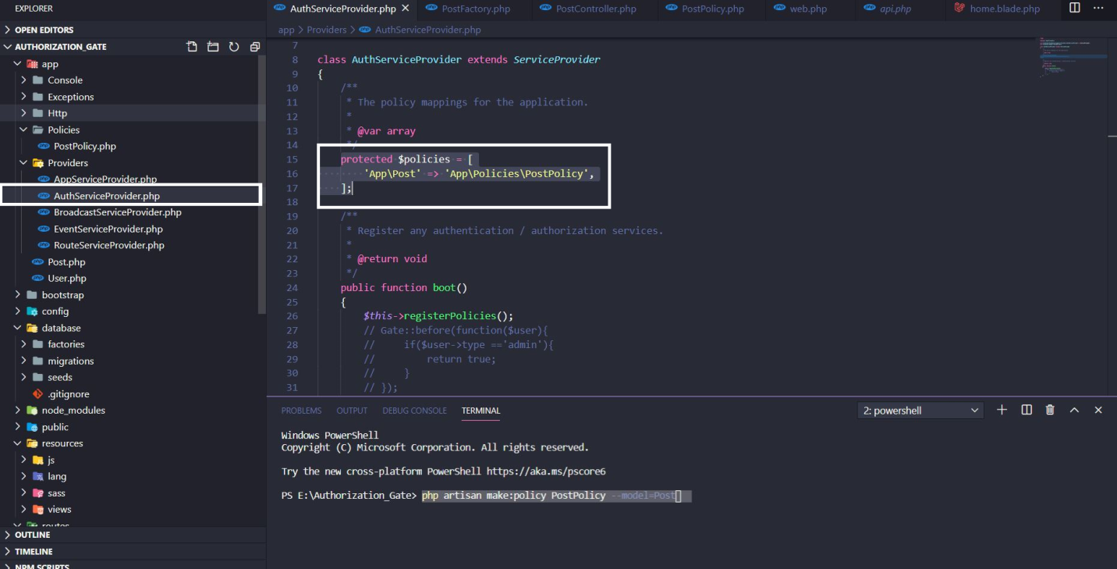Kill the active PowerShell terminal
The image size is (1117, 569).
(1049, 409)
